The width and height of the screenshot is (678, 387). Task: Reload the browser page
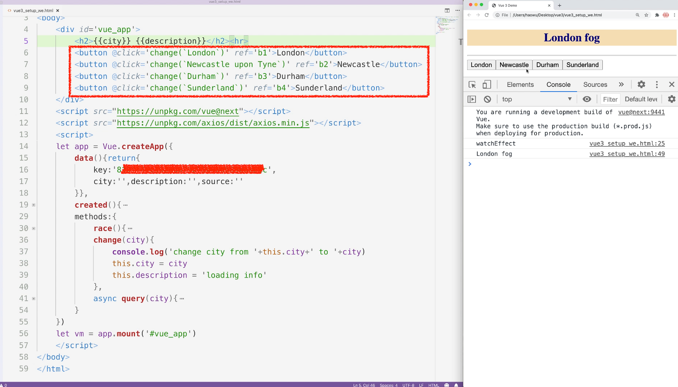click(x=486, y=15)
